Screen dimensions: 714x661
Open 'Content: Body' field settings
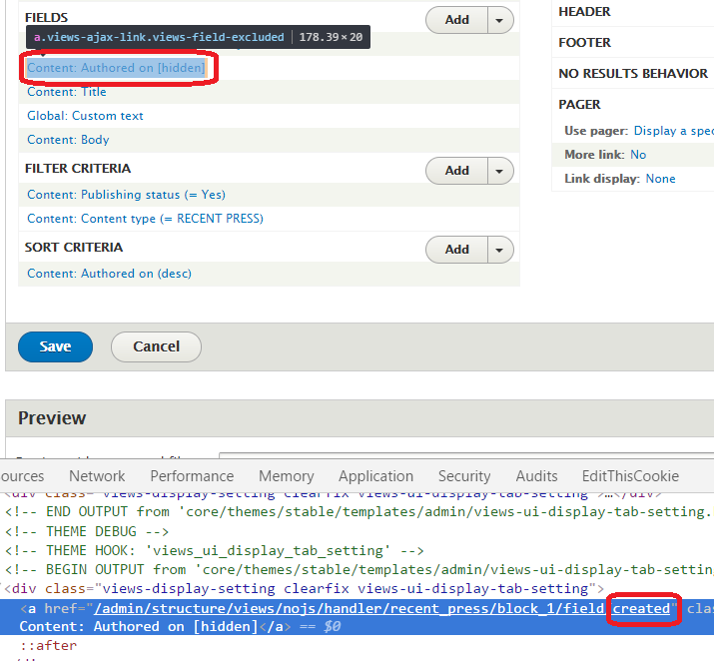(x=68, y=140)
